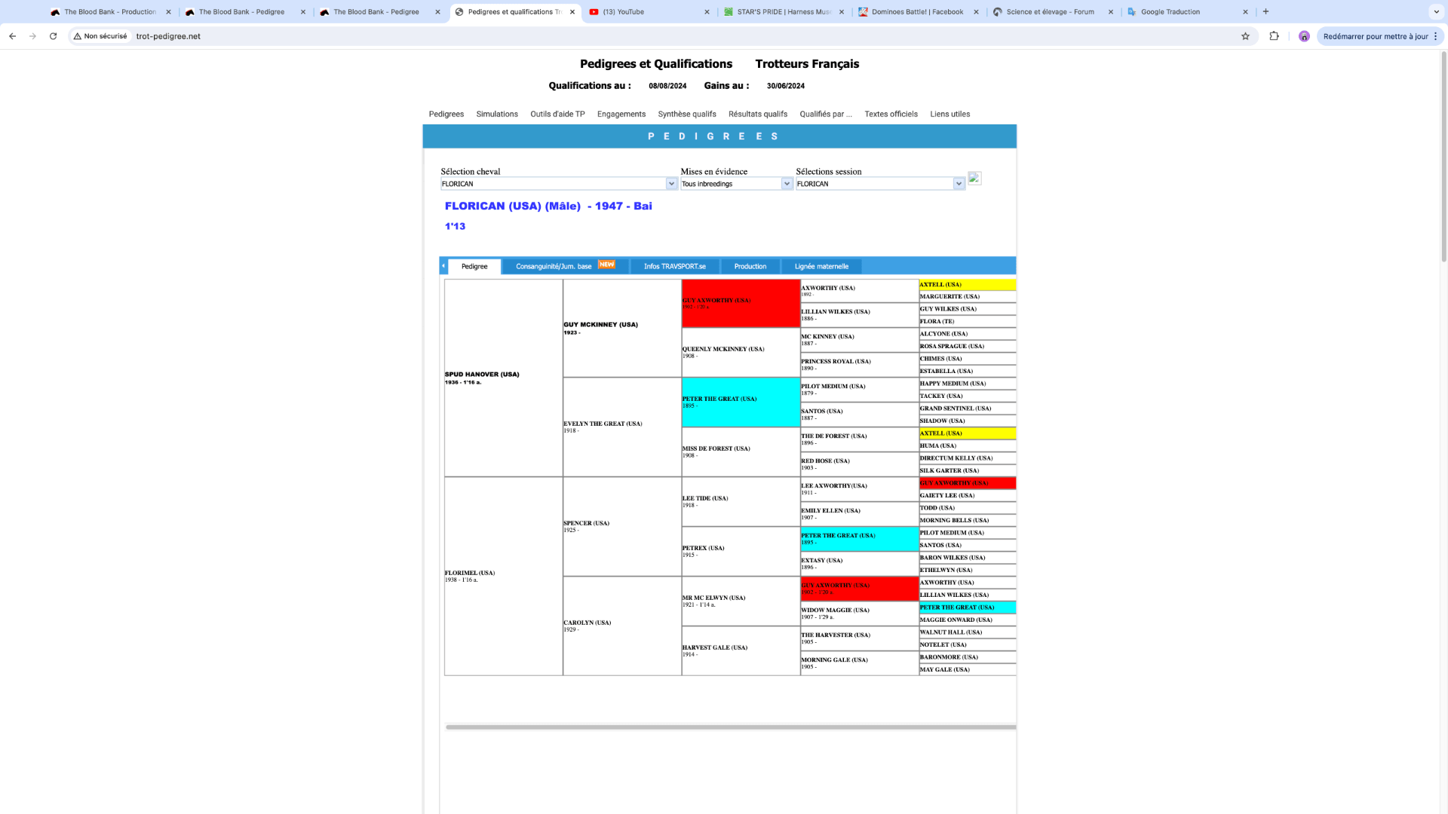Image resolution: width=1448 pixels, height=814 pixels.
Task: Click EVELYN THE GREAT (USA) entry
Action: coord(603,424)
